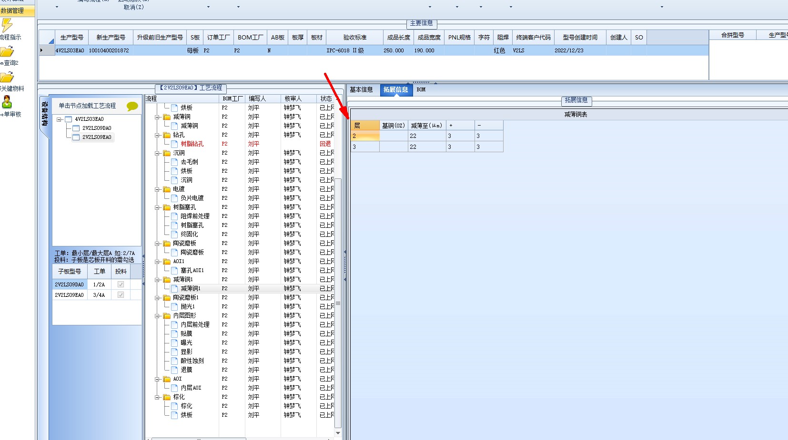Open the 查询2 folder icon in sidebar
Viewport: 788px width, 440px height.
click(x=7, y=51)
